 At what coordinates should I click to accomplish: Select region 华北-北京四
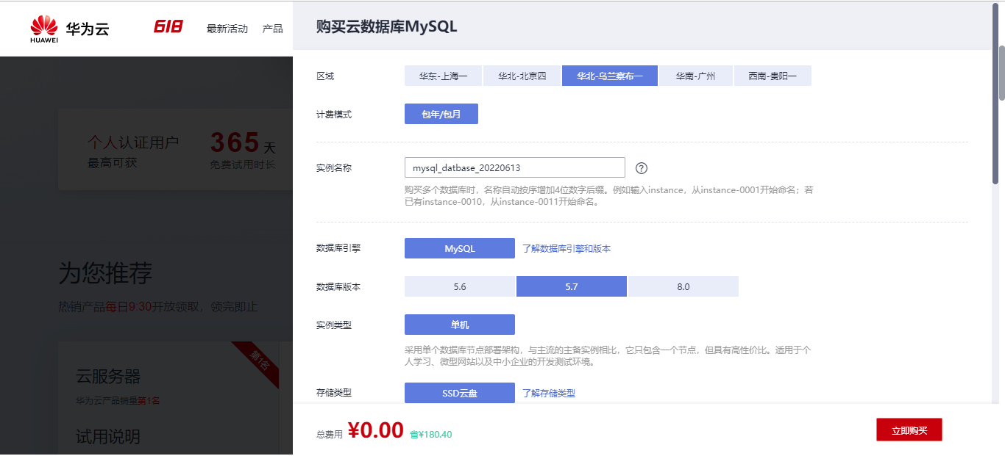click(522, 76)
